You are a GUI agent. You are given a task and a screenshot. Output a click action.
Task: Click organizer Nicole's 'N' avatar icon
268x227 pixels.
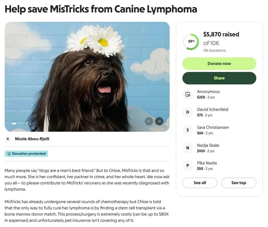pos(8,139)
